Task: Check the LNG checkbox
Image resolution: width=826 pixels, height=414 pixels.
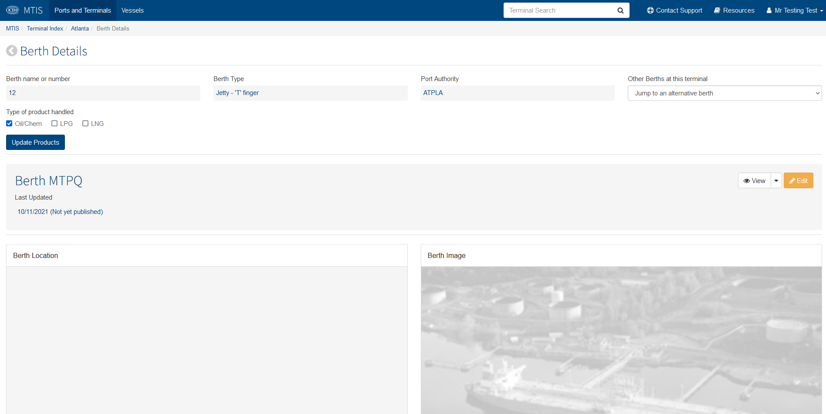Action: [x=85, y=123]
